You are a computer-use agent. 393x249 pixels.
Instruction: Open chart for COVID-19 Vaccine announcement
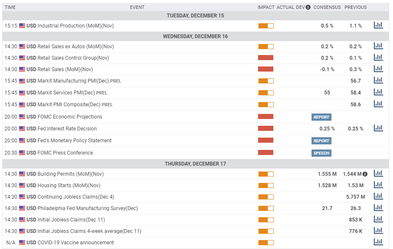[x=378, y=242]
